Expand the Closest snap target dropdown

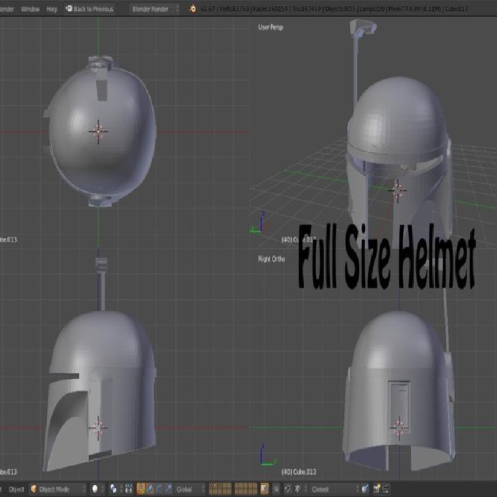[334, 489]
